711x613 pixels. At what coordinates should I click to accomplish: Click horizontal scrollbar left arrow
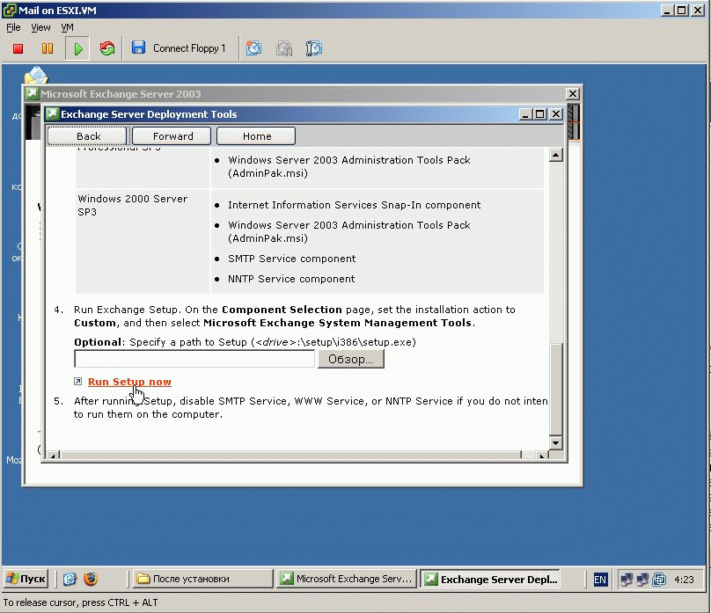tap(53, 456)
